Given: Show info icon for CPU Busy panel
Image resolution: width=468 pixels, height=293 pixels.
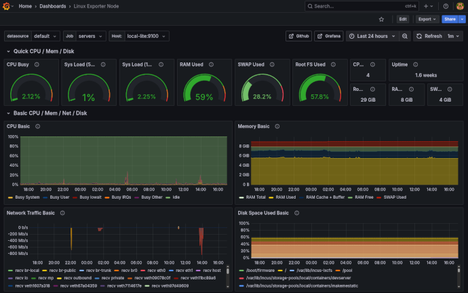Looking at the screenshot, I should (37, 65).
